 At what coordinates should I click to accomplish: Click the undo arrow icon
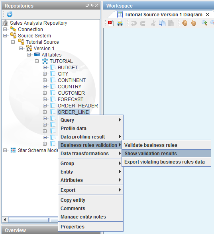[x=134, y=23]
